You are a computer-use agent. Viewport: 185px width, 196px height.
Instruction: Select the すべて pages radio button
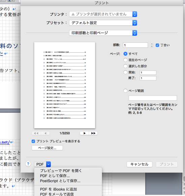(x=125, y=54)
